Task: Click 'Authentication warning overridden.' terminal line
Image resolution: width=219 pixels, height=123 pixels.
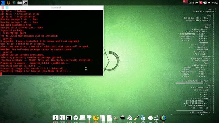Action: click(x=22, y=55)
